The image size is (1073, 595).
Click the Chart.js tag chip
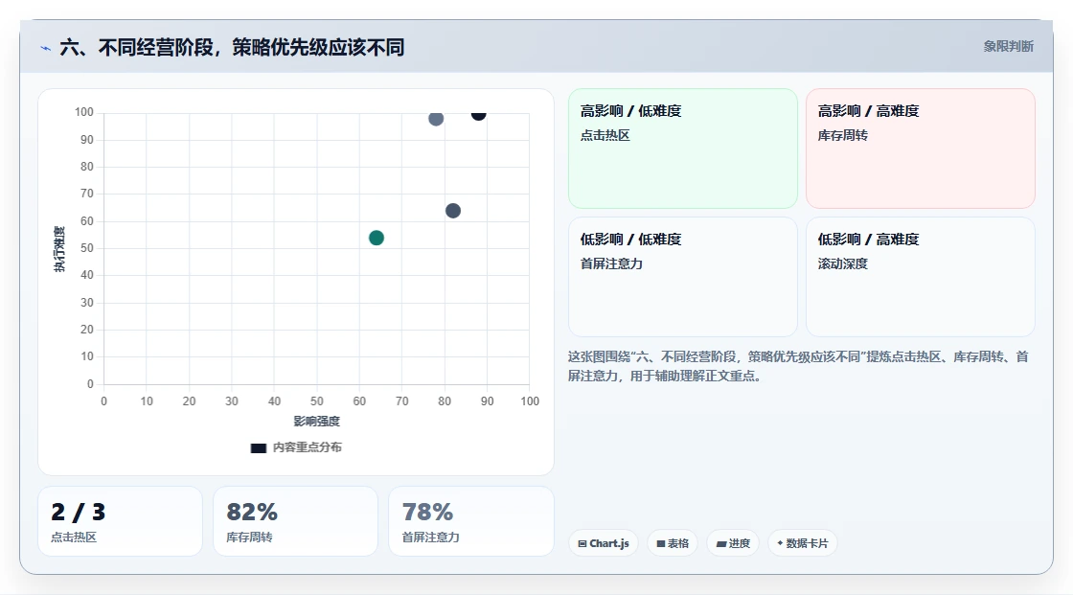(x=604, y=543)
